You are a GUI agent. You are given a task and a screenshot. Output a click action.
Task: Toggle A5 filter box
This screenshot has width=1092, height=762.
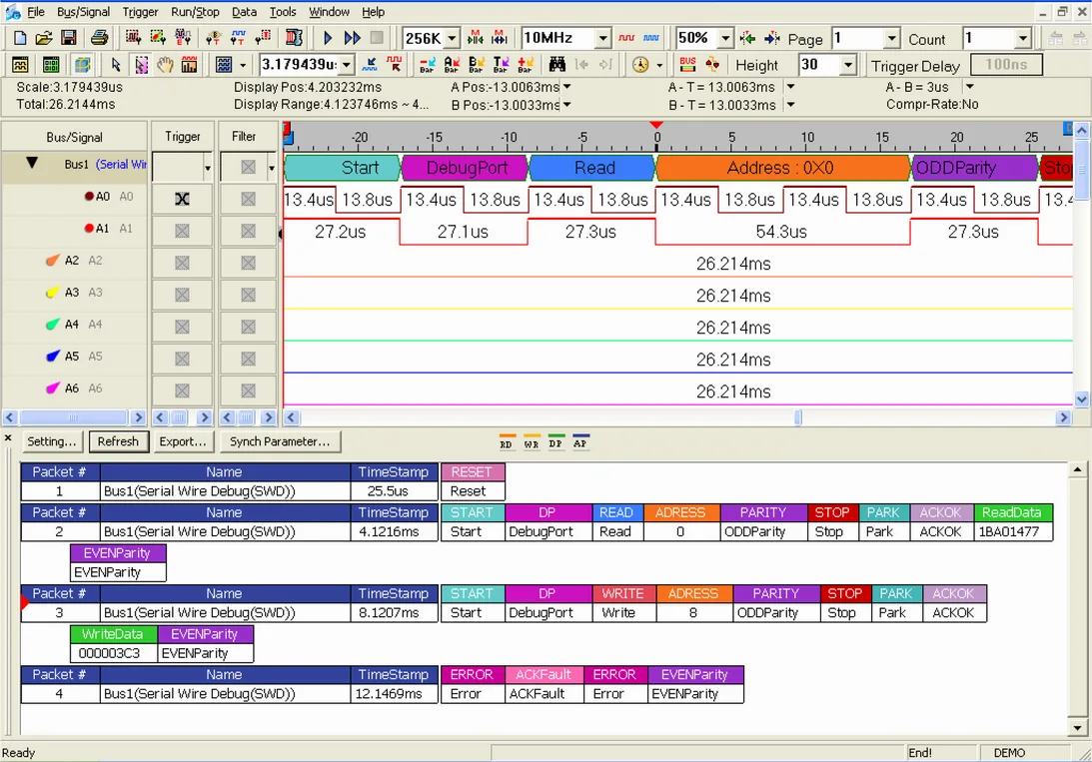248,359
